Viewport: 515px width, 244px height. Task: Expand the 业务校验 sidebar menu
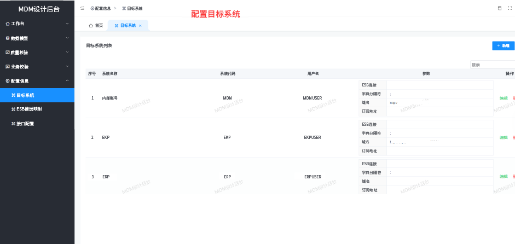pos(37,67)
